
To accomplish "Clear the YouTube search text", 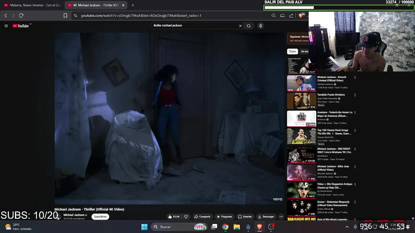I will pos(240,26).
